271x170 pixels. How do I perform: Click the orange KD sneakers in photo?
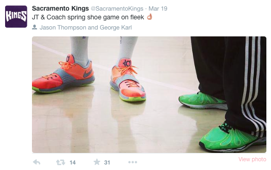coord(89,78)
